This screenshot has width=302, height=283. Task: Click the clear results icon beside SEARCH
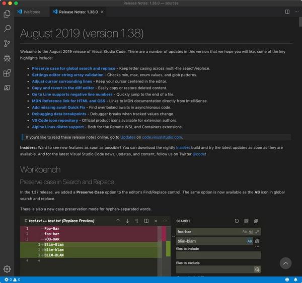pyautogui.click(x=246, y=221)
